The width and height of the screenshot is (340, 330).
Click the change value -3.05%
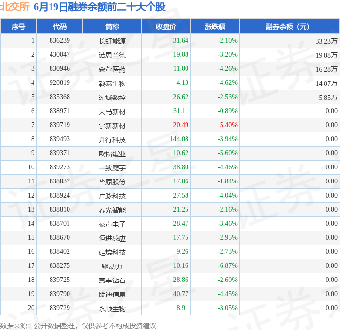pyautogui.click(x=227, y=308)
